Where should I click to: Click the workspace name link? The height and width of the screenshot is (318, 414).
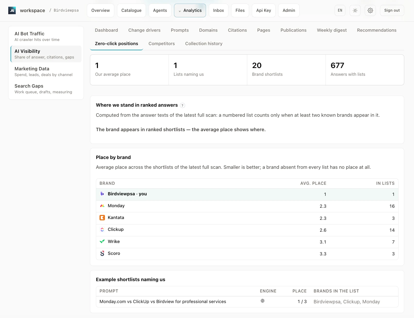[x=32, y=11]
